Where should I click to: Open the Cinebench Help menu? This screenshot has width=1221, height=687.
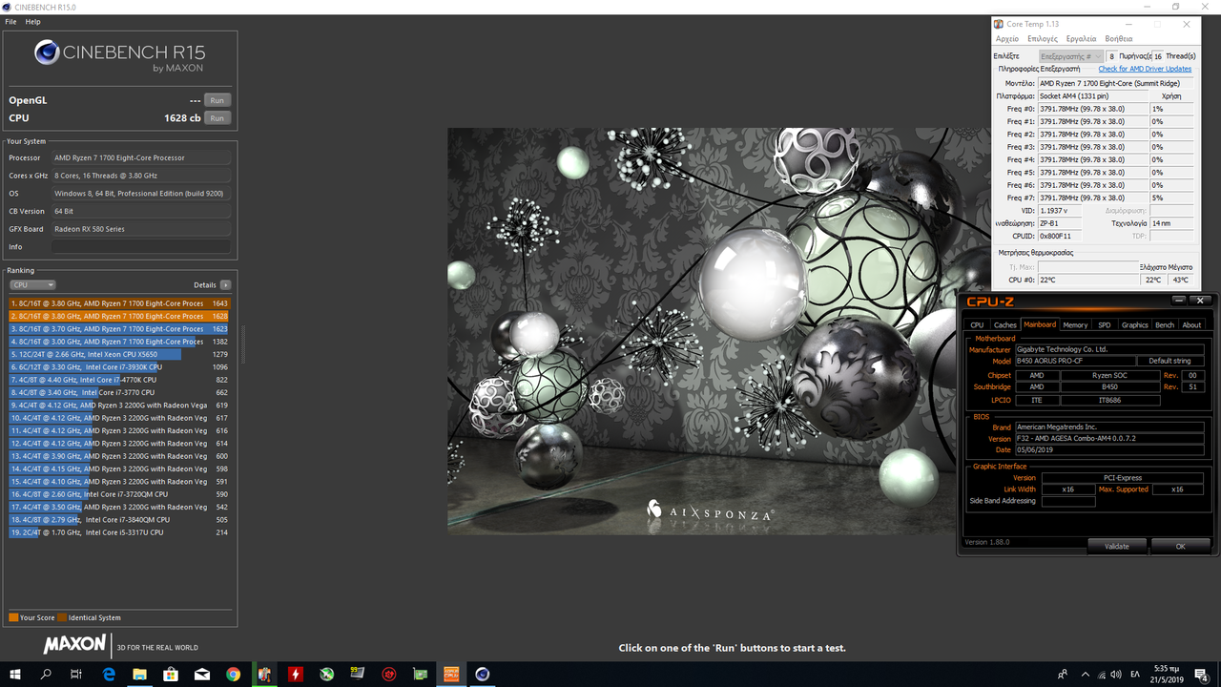pyautogui.click(x=32, y=21)
